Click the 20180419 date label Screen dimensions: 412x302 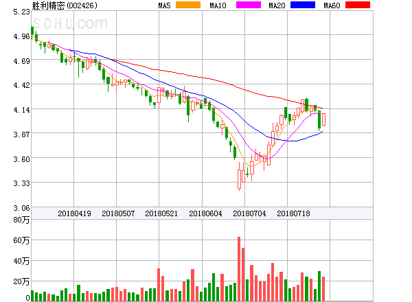[x=74, y=213]
